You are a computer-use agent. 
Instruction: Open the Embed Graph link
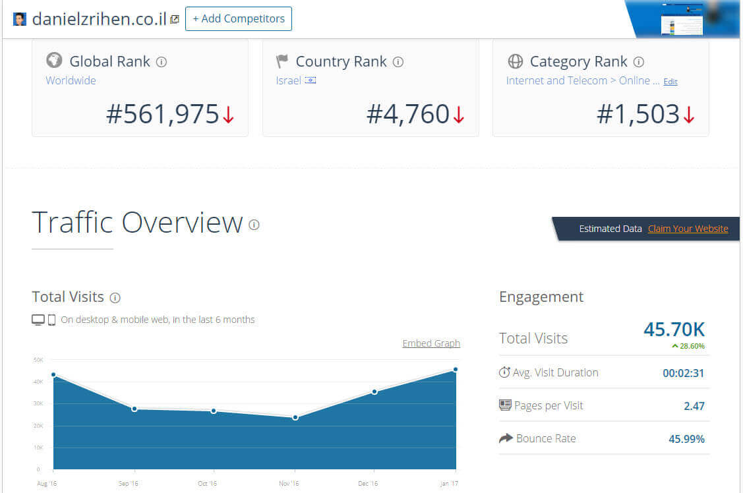(x=431, y=343)
